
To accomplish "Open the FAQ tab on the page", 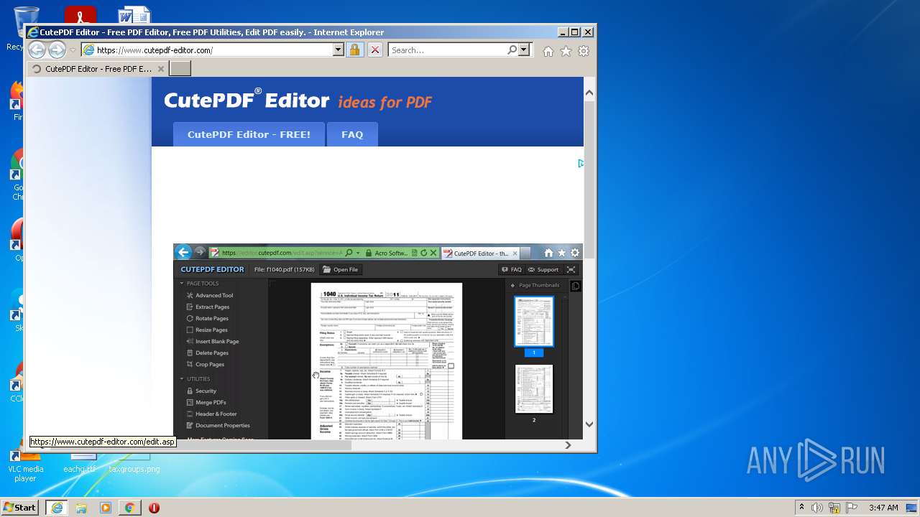I will (x=352, y=134).
